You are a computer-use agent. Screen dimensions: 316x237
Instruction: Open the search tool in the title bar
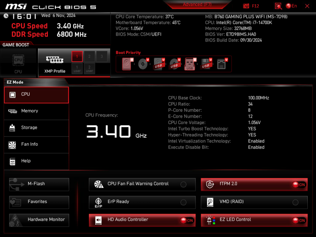tap(278, 6)
